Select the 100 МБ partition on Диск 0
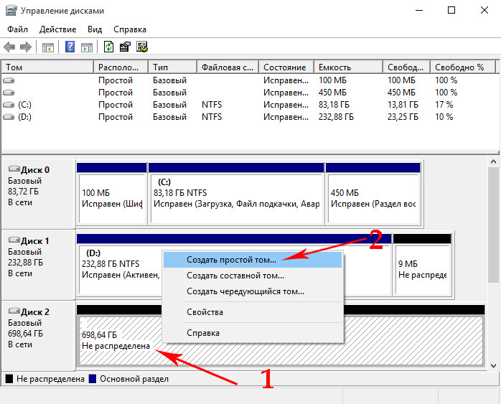The width and height of the screenshot is (501, 404). pyautogui.click(x=111, y=194)
